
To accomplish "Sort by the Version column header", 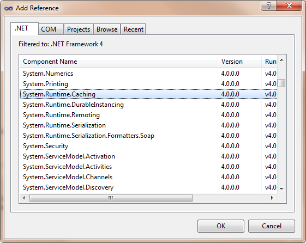I will tap(239, 62).
